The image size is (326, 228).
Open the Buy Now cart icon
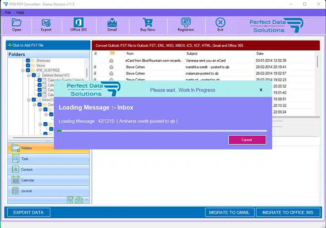click(x=148, y=22)
